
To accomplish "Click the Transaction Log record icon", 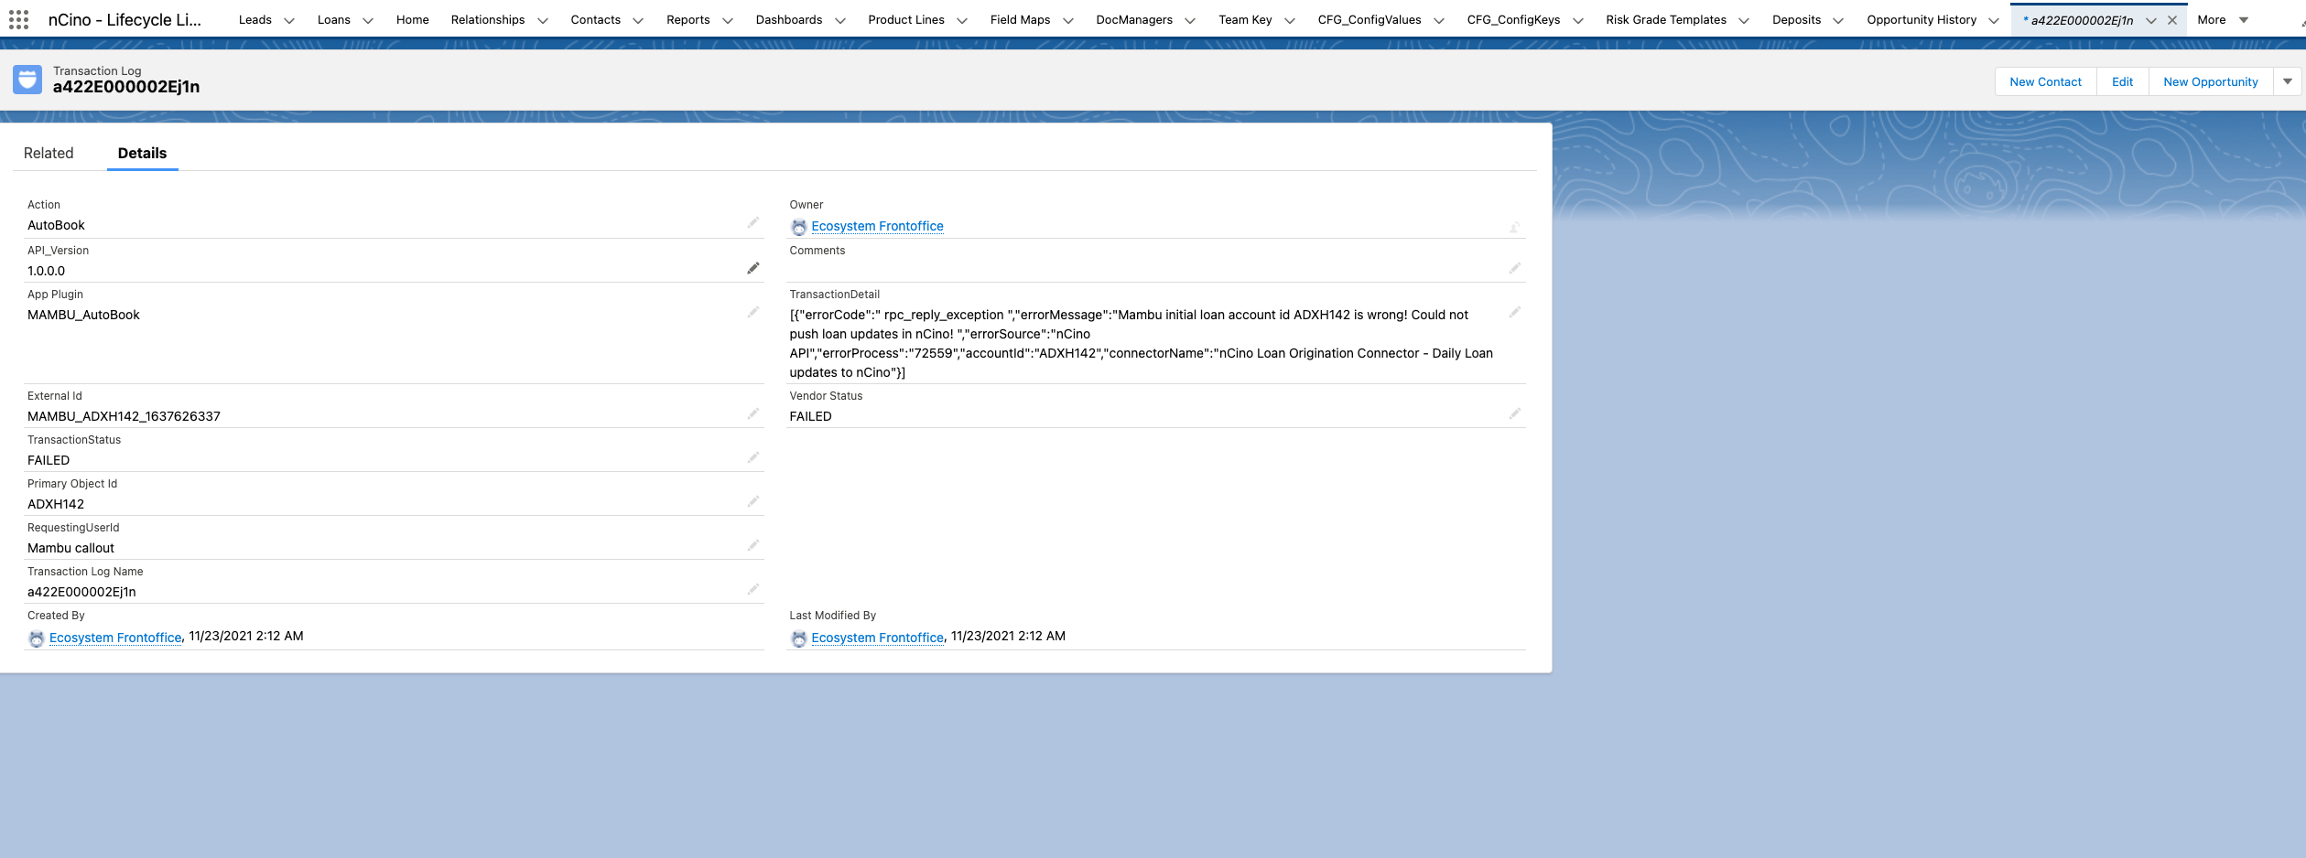I will [27, 79].
